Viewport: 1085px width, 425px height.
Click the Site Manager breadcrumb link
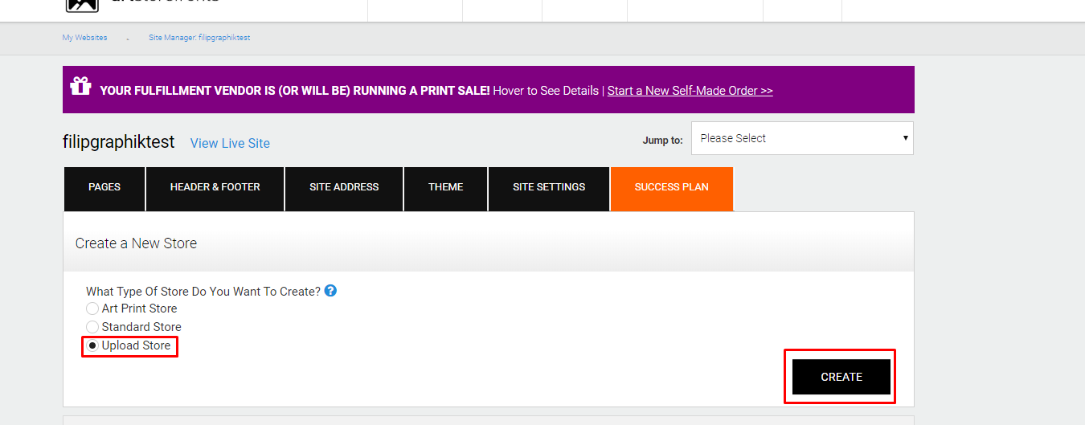199,38
